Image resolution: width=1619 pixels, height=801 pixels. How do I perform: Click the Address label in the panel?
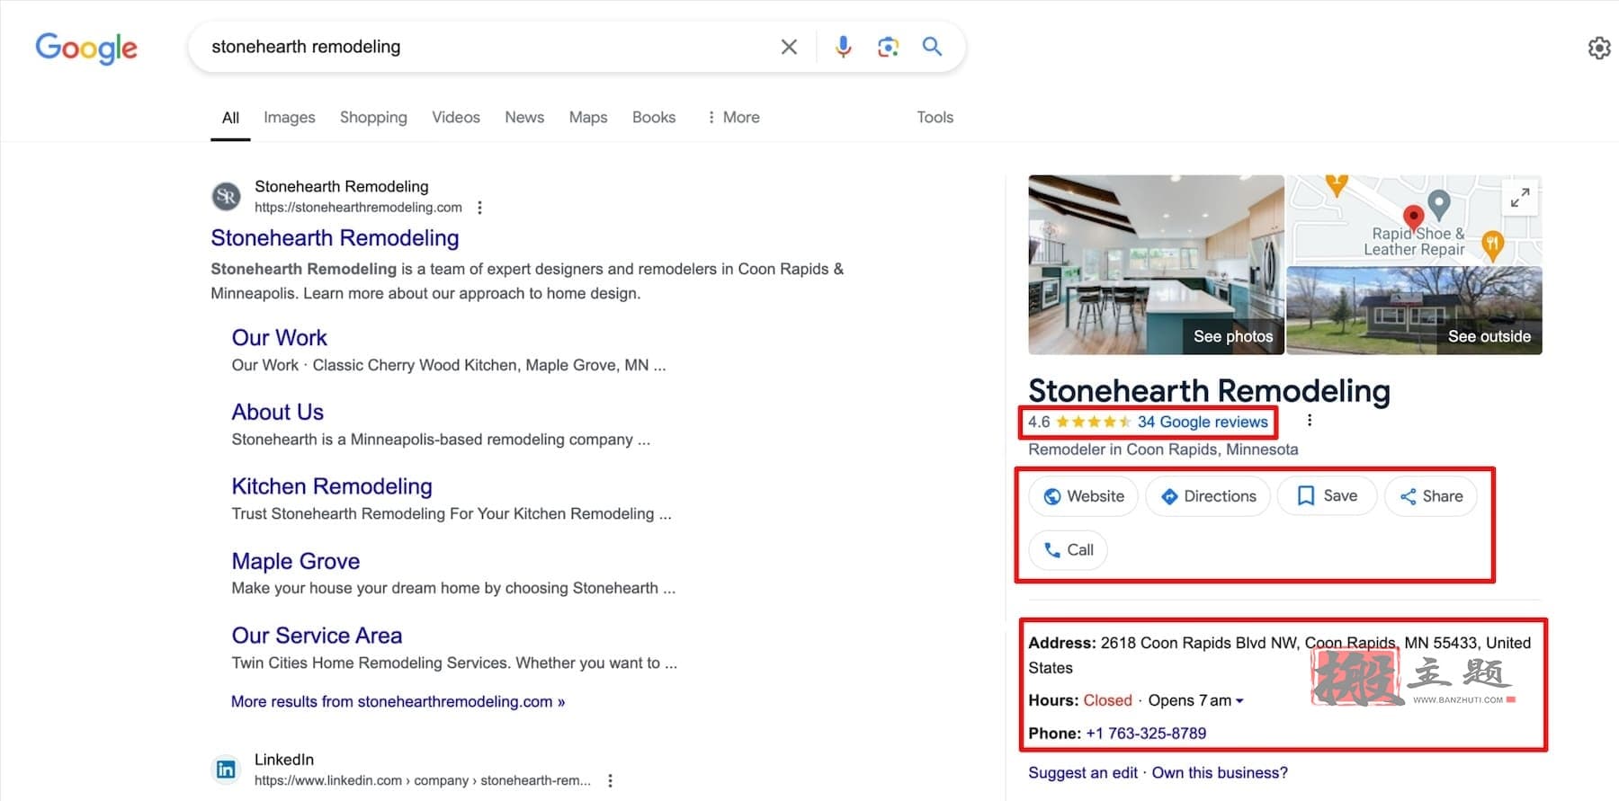click(1062, 644)
